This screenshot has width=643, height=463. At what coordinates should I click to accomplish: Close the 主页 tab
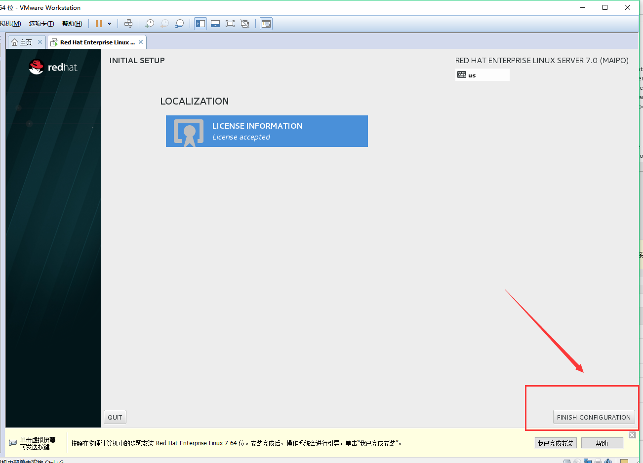pyautogui.click(x=40, y=42)
